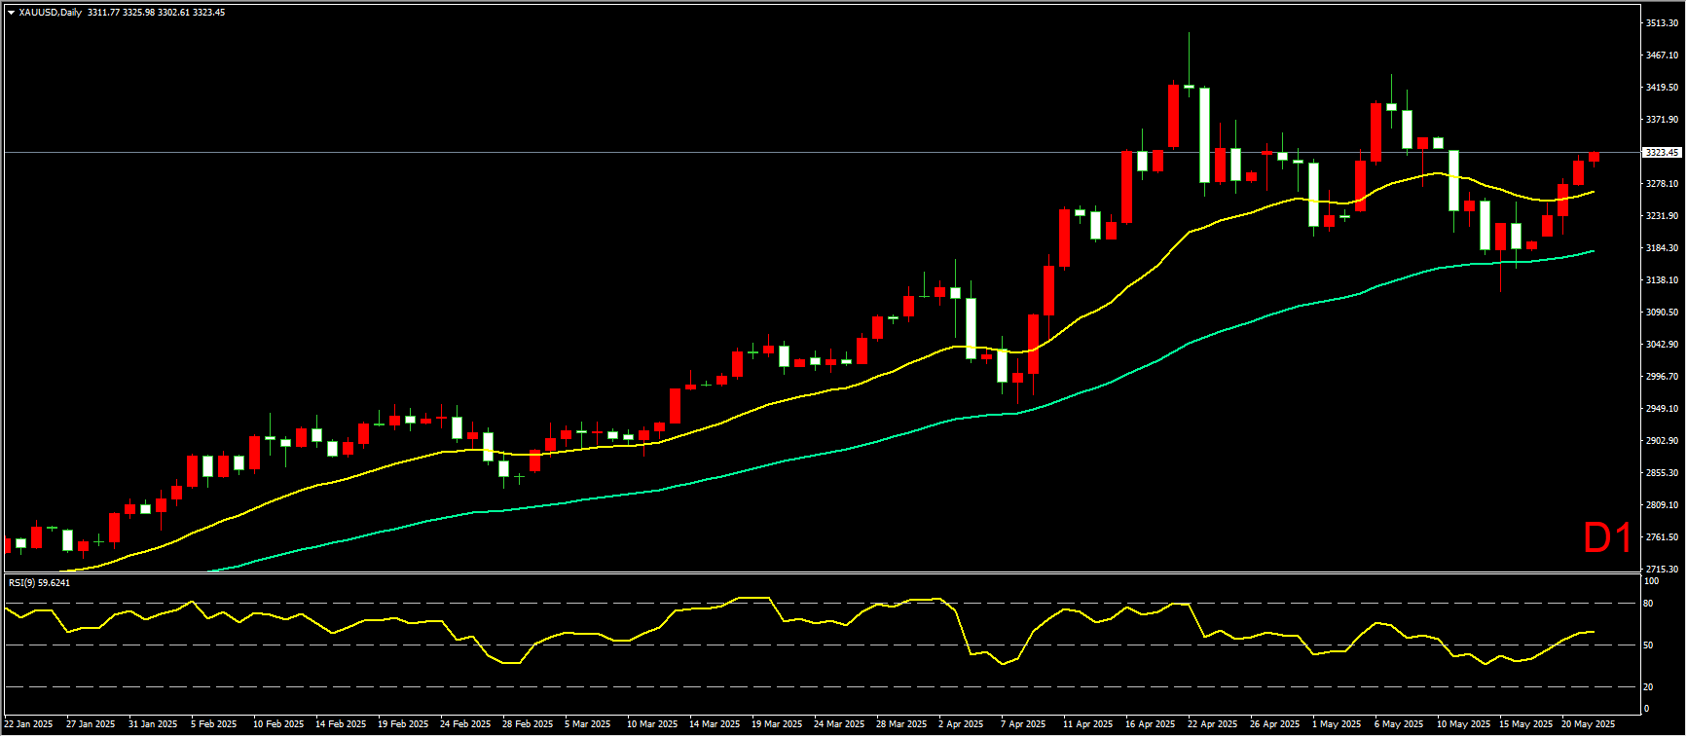Click the 3090.50 price axis label
Image resolution: width=1687 pixels, height=737 pixels.
click(1662, 313)
